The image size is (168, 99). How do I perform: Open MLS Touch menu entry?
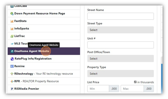pyautogui.click(x=44, y=44)
